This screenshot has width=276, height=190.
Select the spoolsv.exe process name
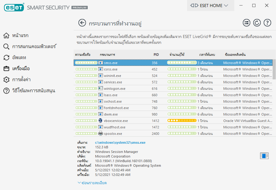(x=113, y=134)
